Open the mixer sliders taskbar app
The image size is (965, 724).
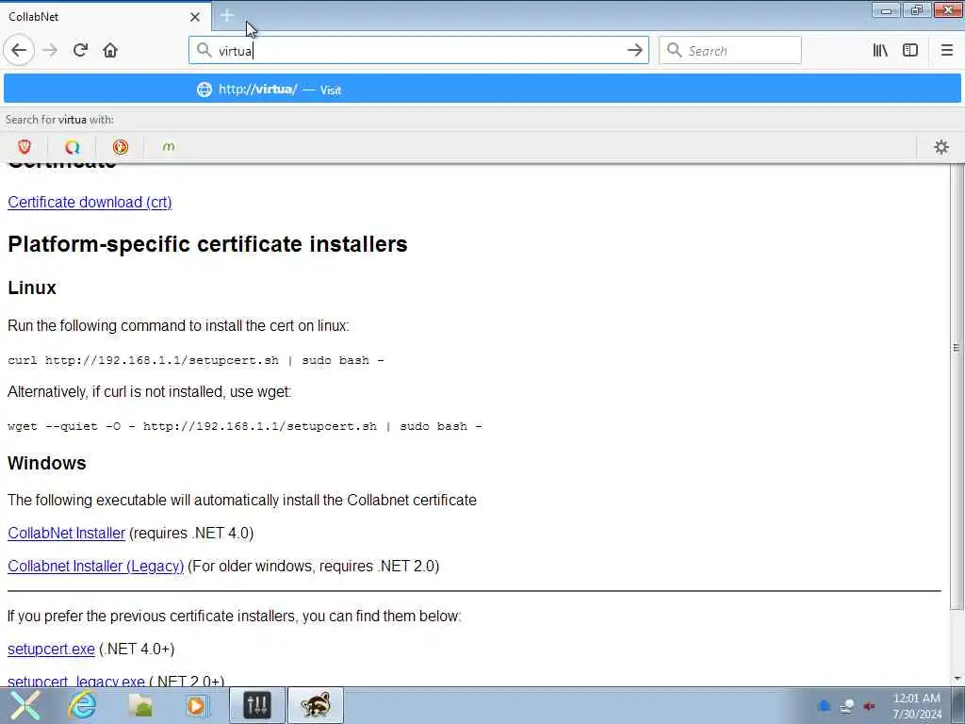point(257,705)
